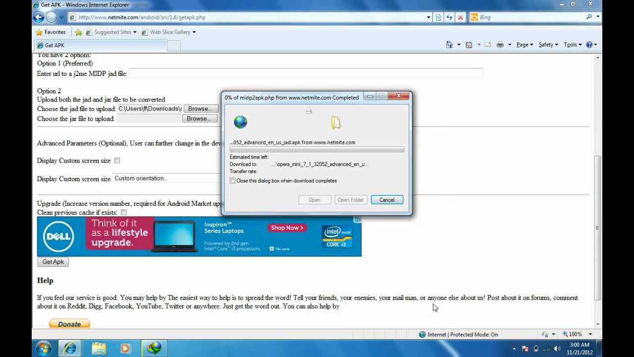This screenshot has width=634, height=357.
Task: Toggle the Compatibility View icon
Action: [x=438, y=17]
